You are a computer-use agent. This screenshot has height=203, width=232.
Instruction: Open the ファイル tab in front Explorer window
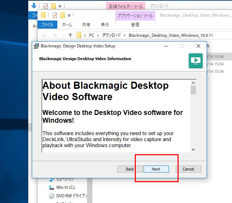coord(47,24)
